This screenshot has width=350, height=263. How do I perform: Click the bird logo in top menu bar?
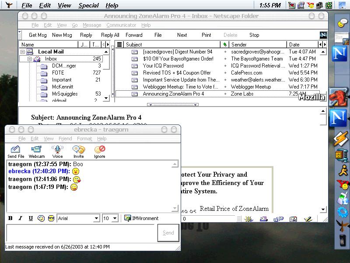click(9, 5)
